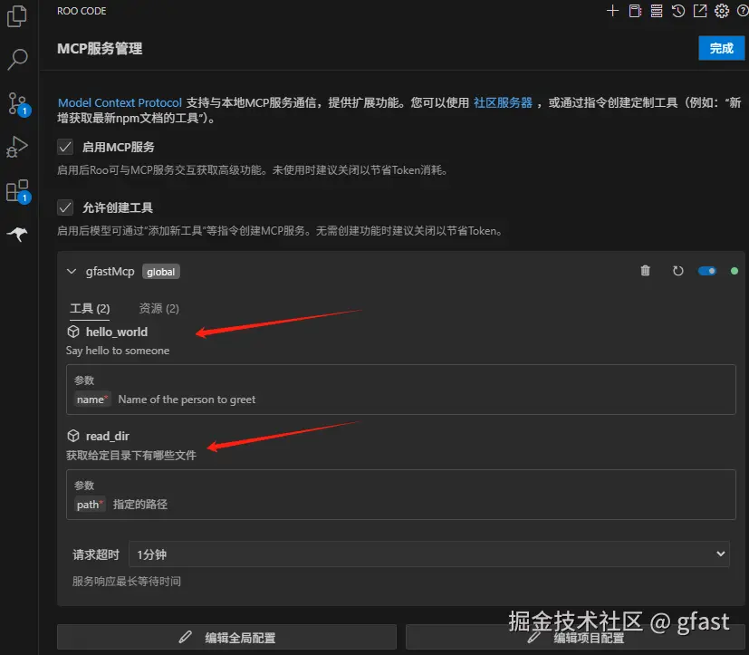
Task: Click 'Name of the person to greet' text
Action: pos(187,400)
